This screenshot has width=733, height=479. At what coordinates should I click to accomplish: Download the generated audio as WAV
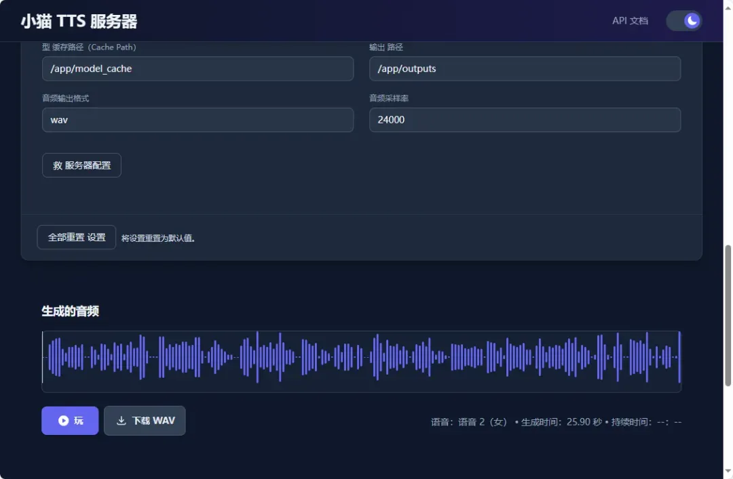click(x=145, y=421)
